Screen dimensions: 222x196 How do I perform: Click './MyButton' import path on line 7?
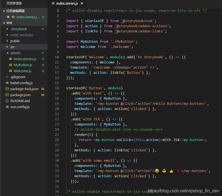(x=123, y=41)
